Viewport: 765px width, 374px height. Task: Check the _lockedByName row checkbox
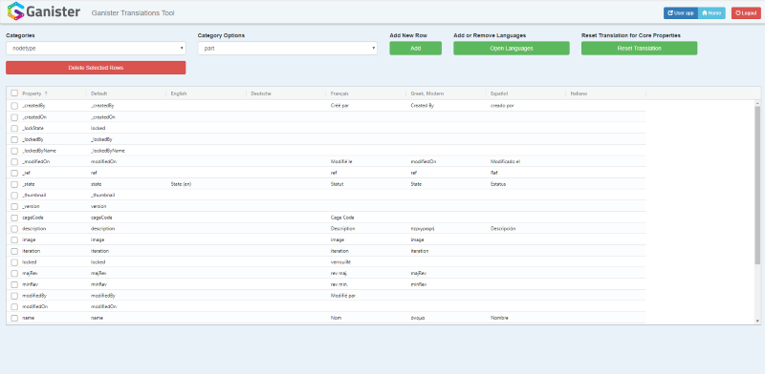14,151
